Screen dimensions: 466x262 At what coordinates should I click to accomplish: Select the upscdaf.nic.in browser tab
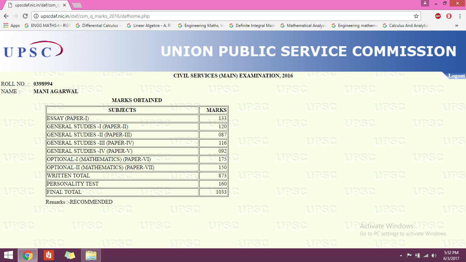coord(36,5)
